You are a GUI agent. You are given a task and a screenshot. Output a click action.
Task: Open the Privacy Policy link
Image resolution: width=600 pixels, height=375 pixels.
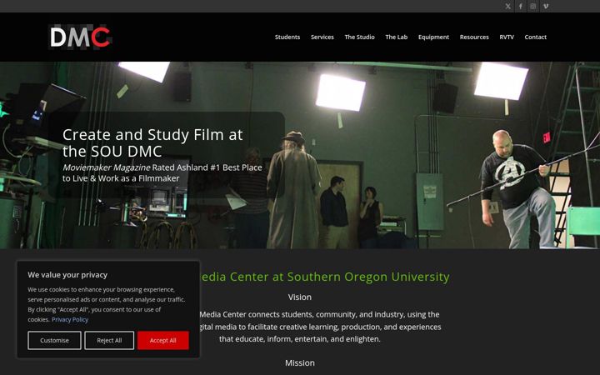tap(70, 319)
